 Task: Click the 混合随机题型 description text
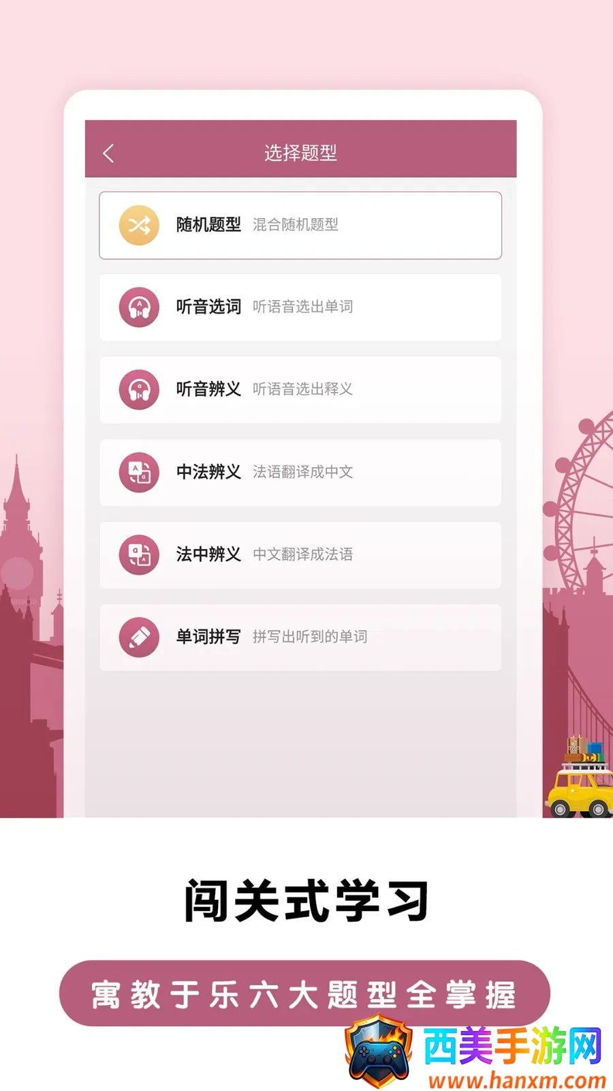tap(296, 225)
